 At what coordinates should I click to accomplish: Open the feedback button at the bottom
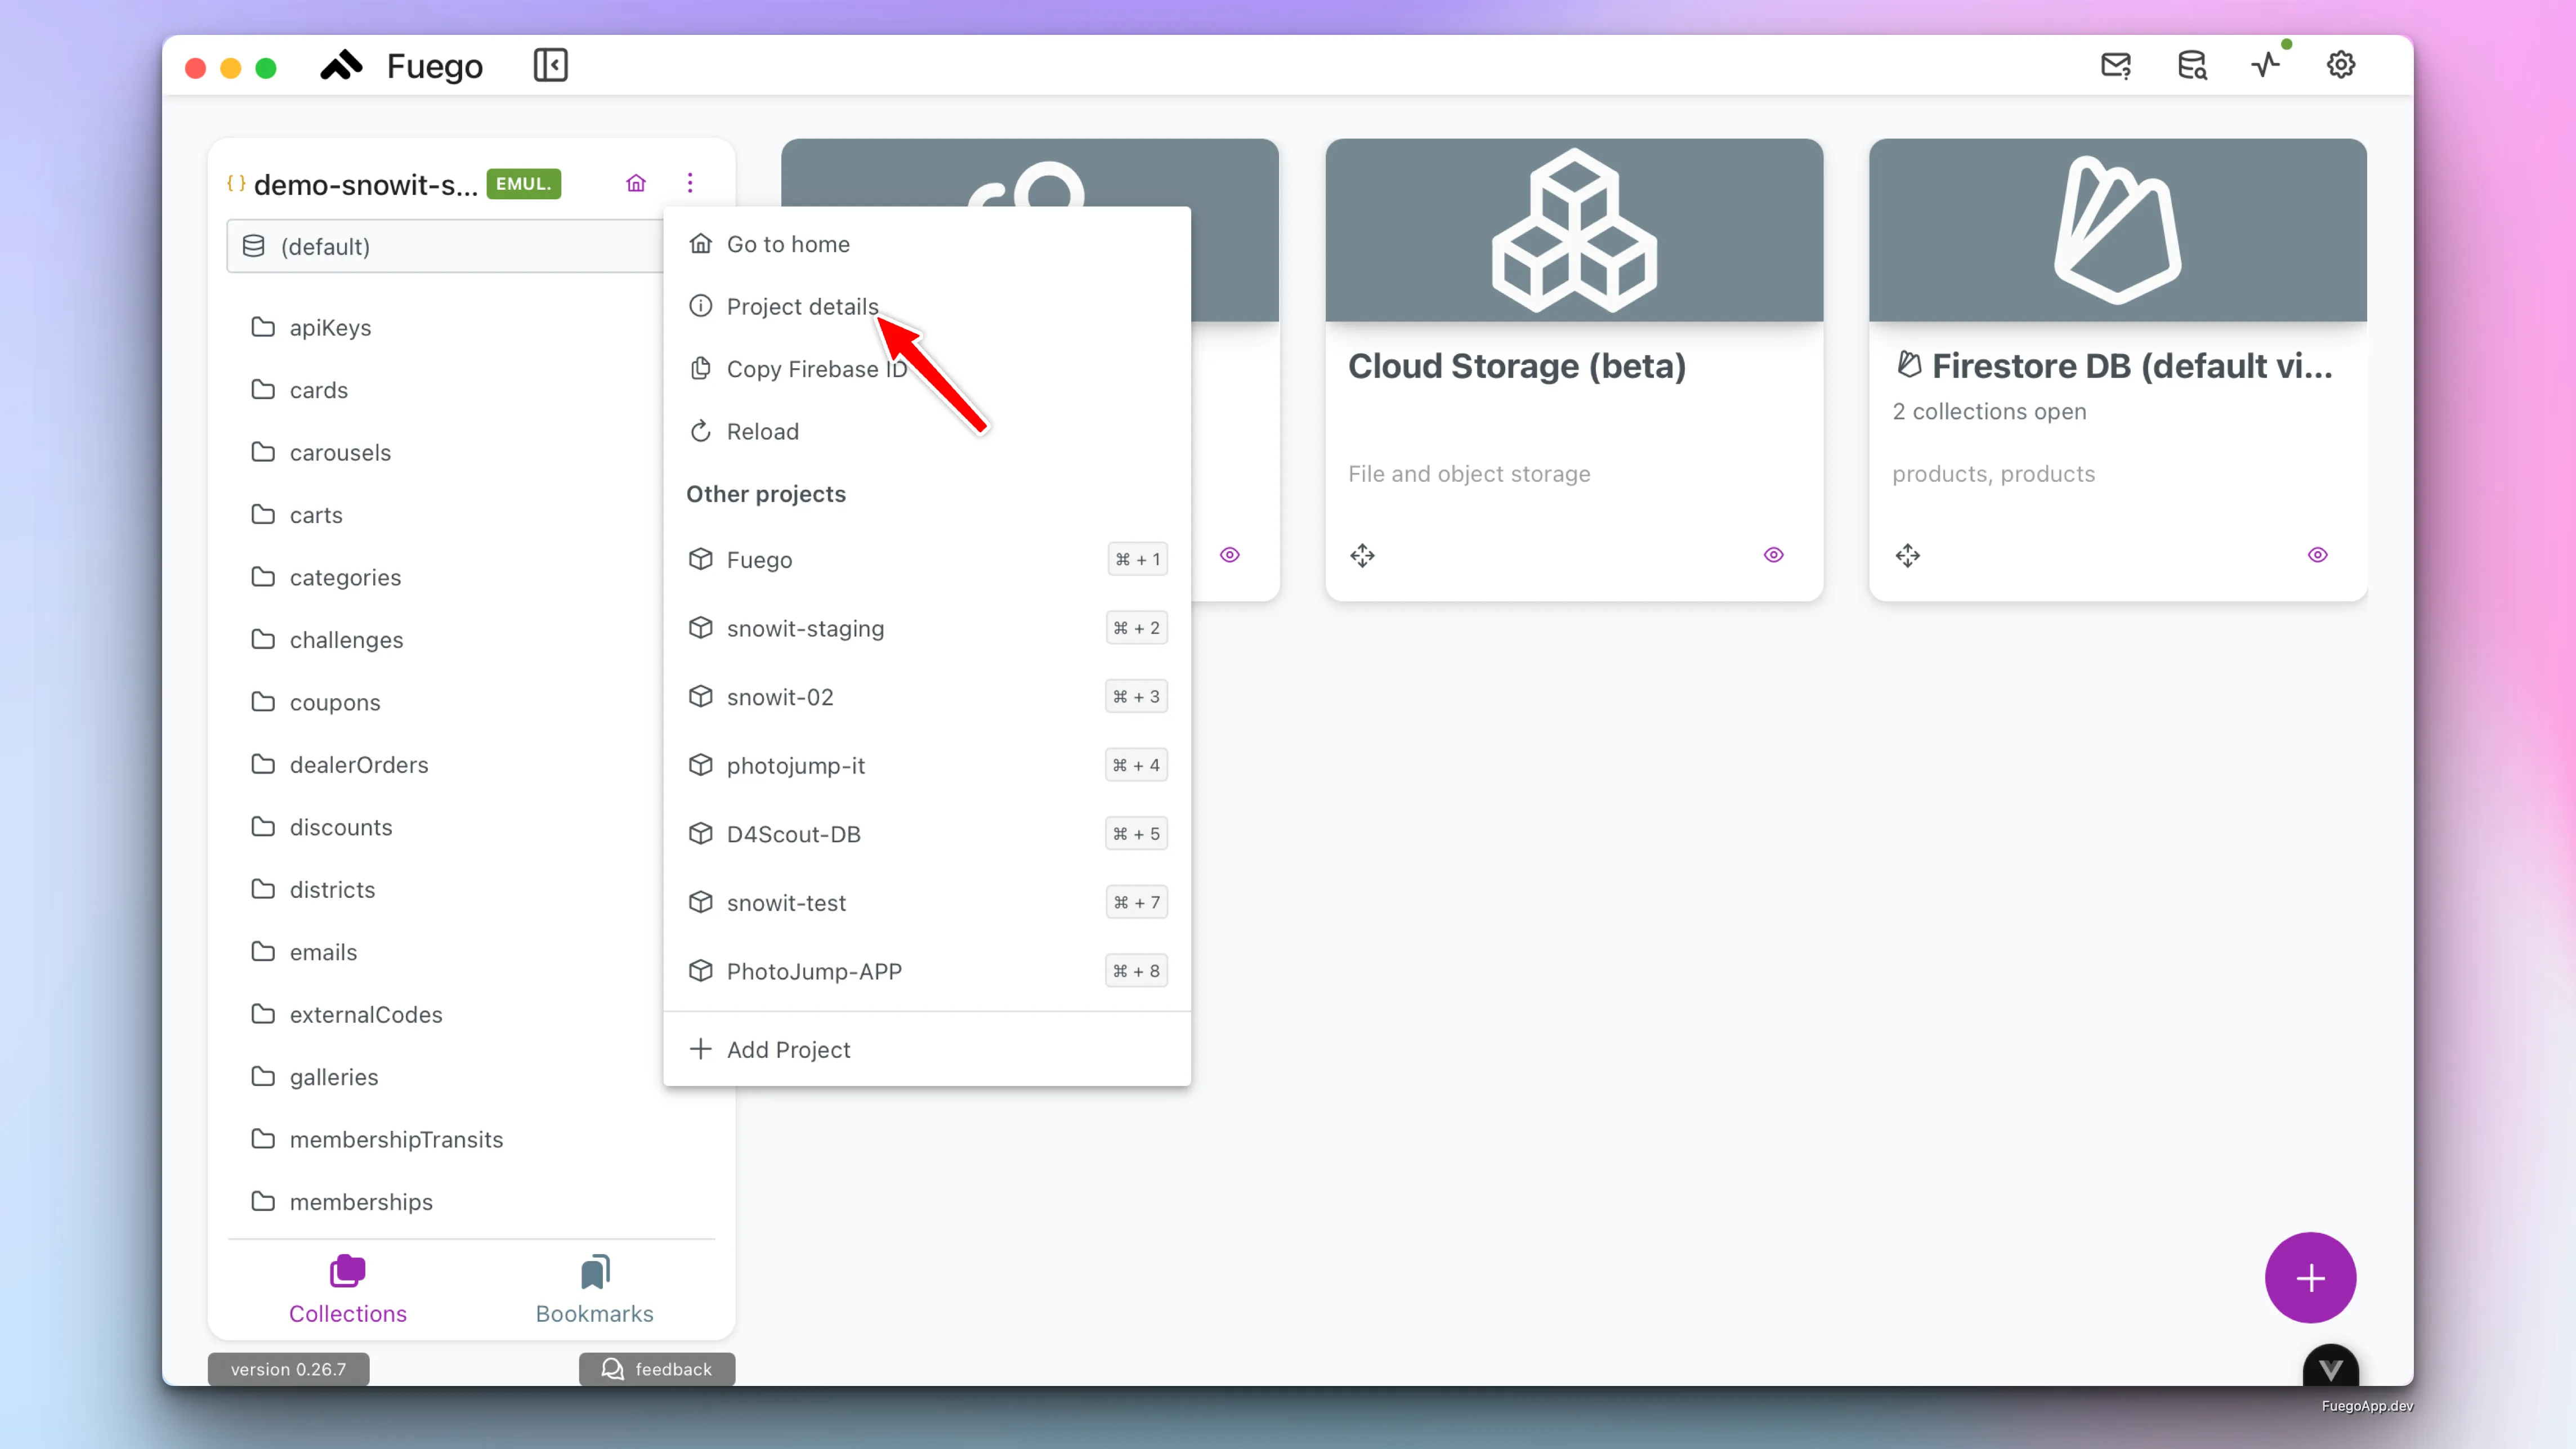pos(656,1369)
